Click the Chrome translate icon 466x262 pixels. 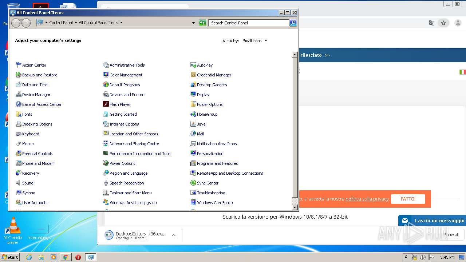click(431, 23)
